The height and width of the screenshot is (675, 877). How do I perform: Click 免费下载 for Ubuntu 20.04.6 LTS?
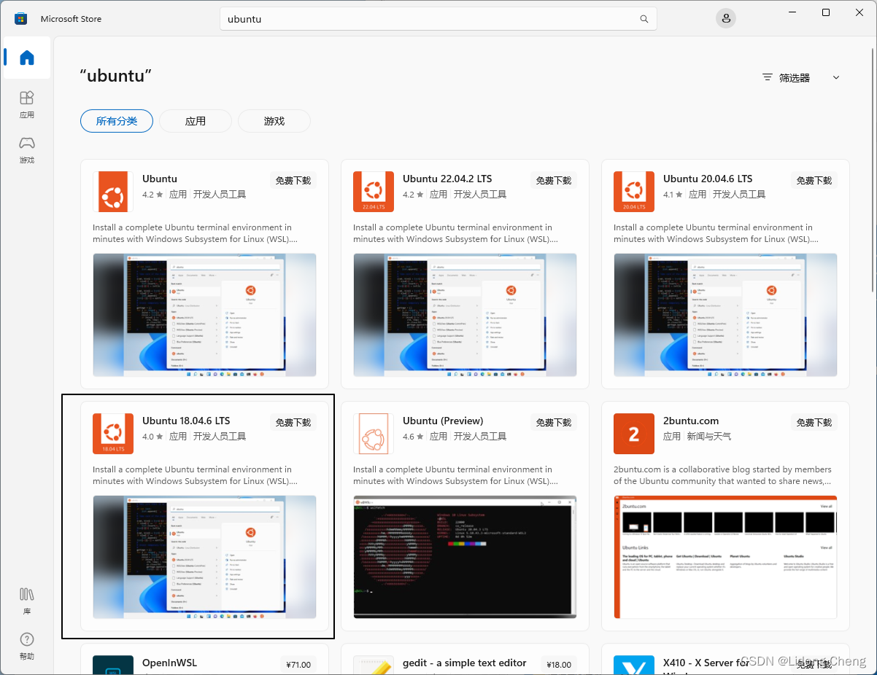(814, 180)
